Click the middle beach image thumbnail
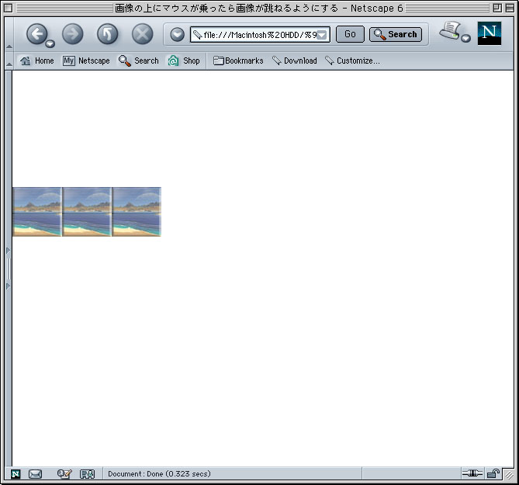Viewport: 519px width, 485px height. click(87, 212)
